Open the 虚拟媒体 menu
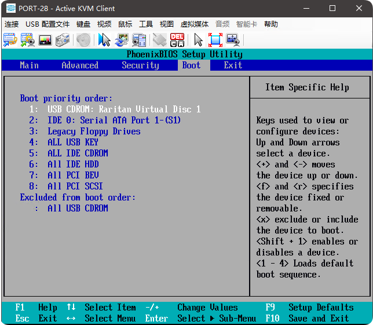 195,24
